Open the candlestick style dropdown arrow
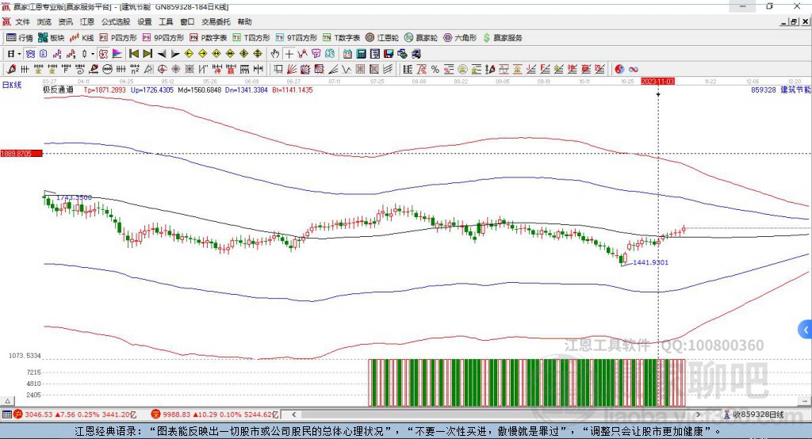Screen dimensions: 812x439 (x=93, y=53)
